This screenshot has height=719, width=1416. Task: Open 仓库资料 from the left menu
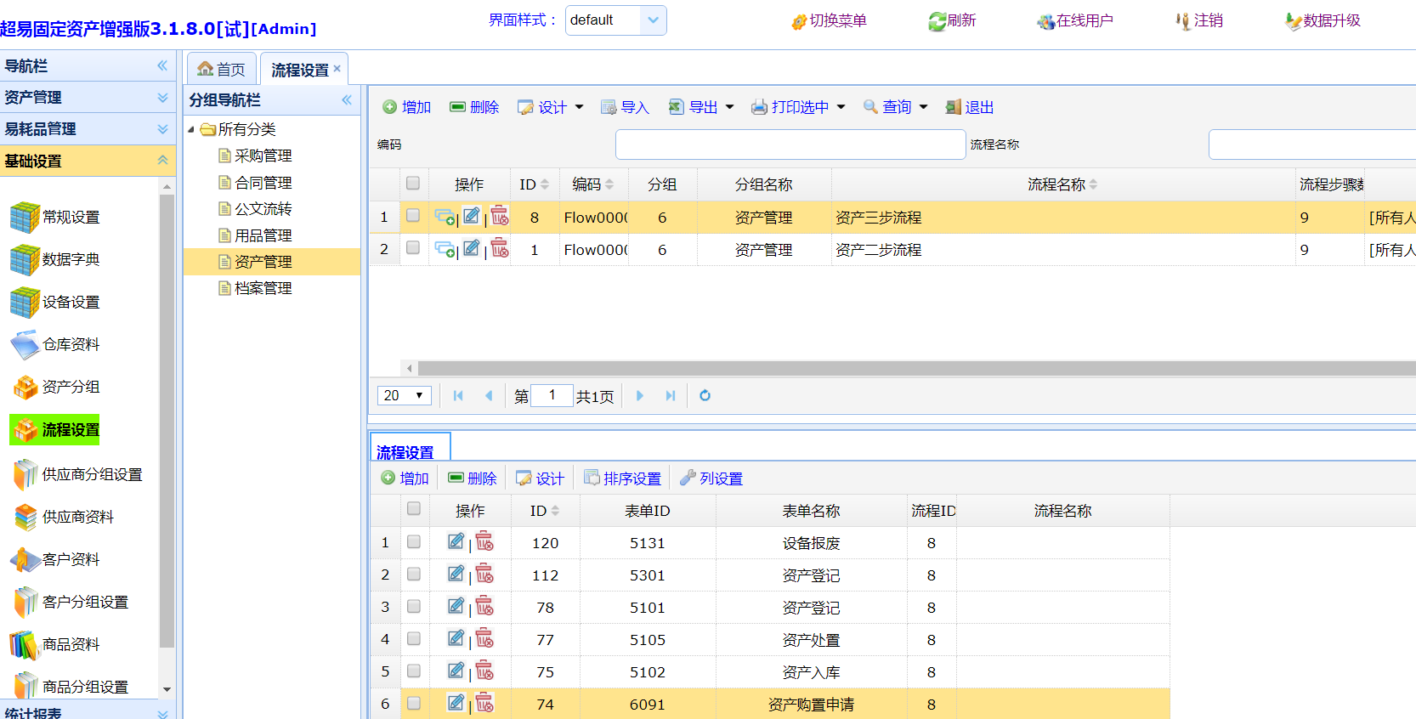70,344
